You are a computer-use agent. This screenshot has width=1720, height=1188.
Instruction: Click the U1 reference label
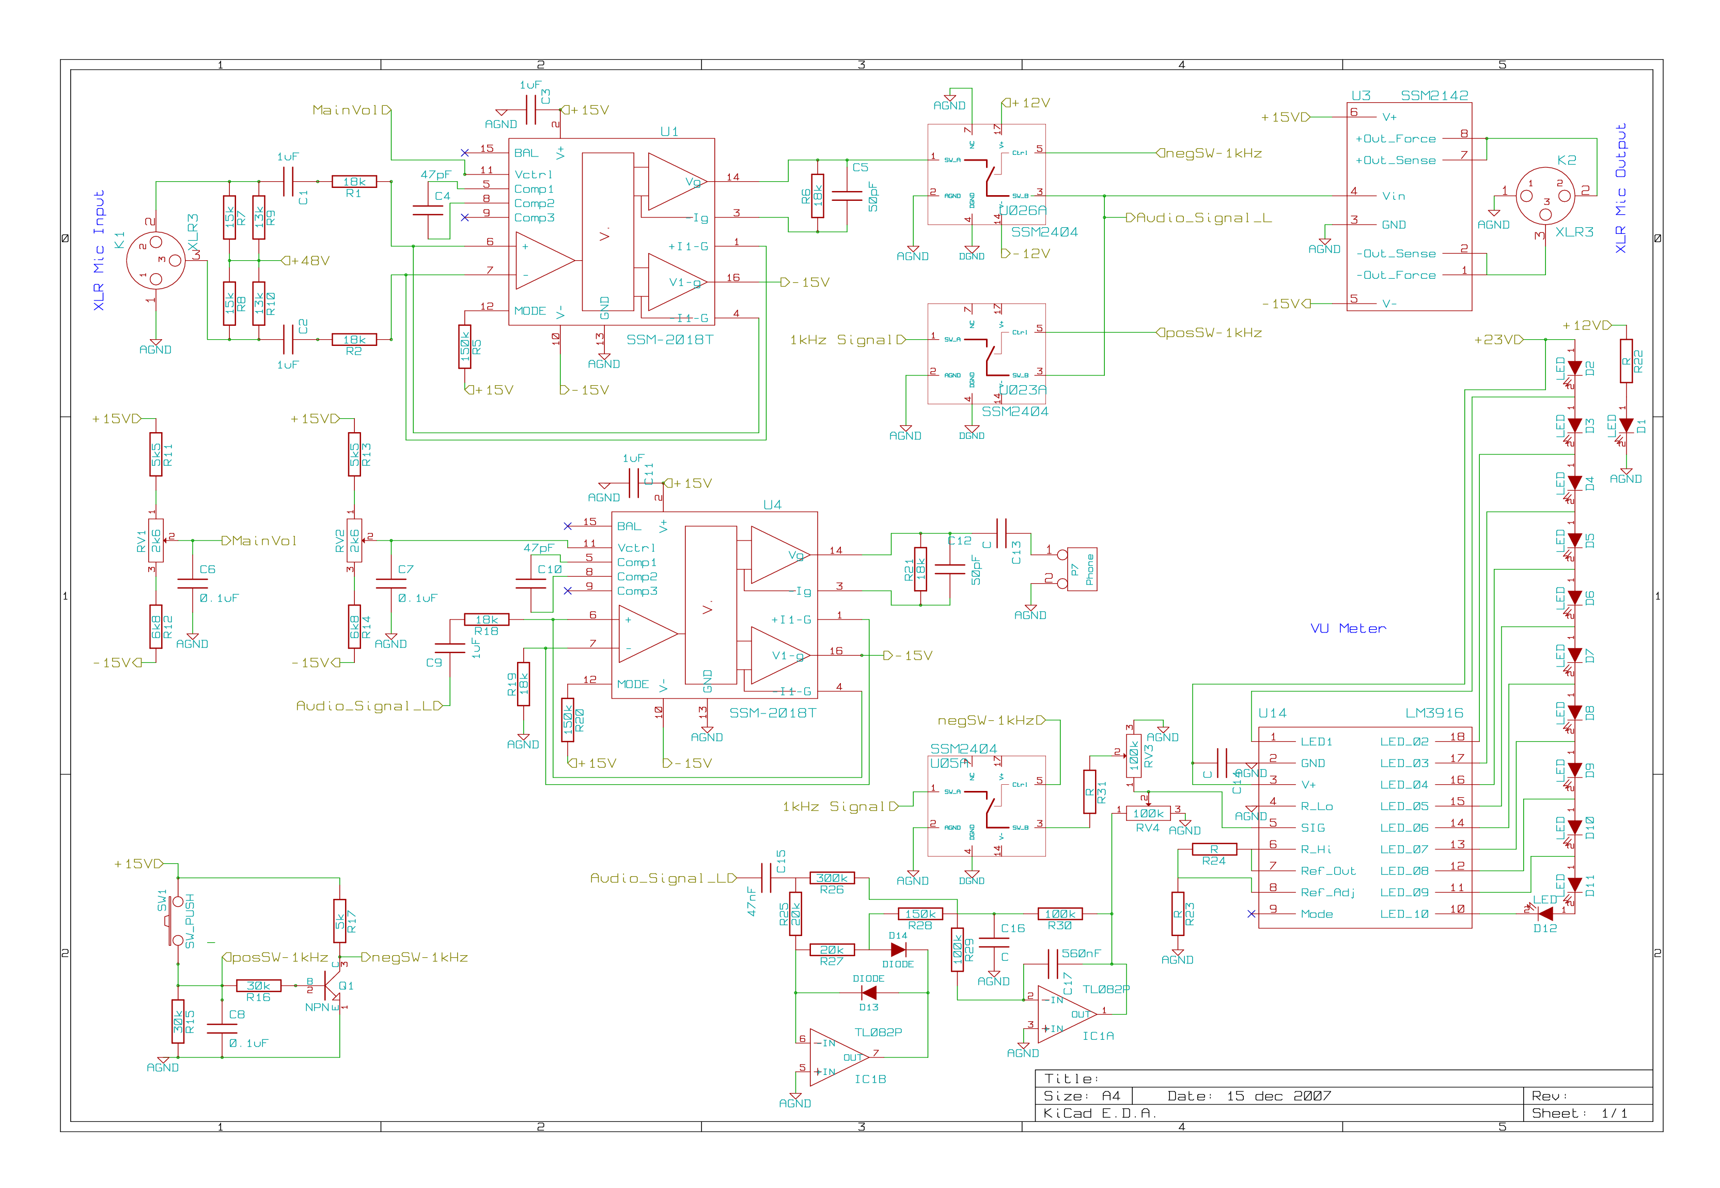coord(669,132)
